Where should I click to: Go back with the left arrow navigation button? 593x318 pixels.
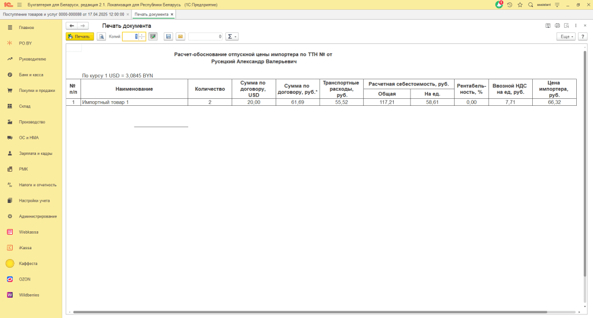pyautogui.click(x=71, y=25)
